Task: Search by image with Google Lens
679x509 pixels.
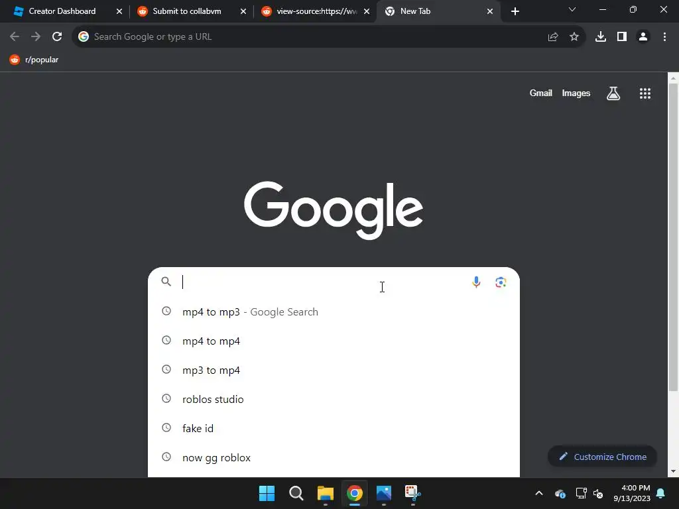Action: point(501,282)
